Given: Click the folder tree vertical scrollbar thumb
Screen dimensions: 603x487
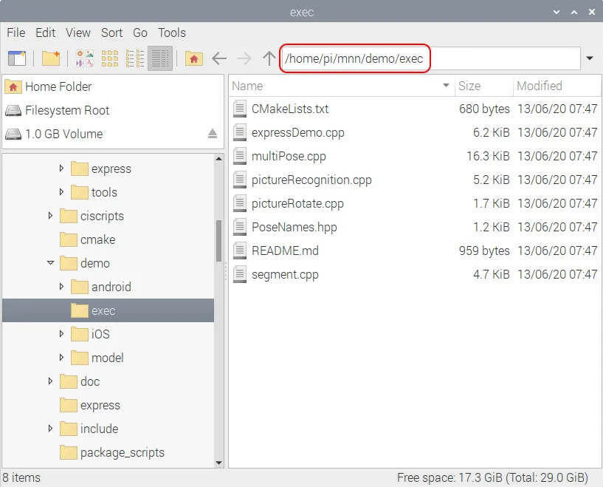Looking at the screenshot, I should [x=218, y=241].
